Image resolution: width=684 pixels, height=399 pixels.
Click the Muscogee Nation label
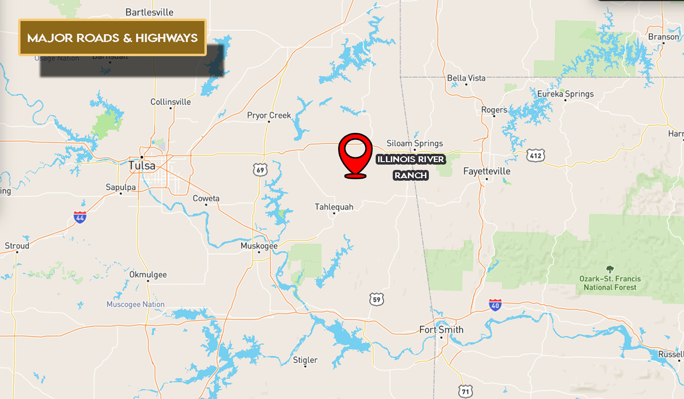tap(136, 304)
